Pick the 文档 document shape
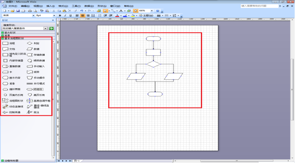 point(9,49)
